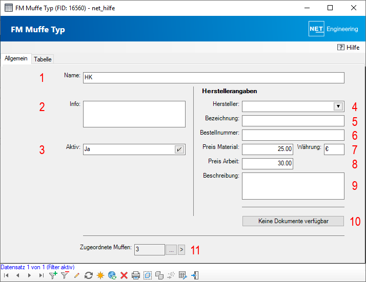
Task: Print form using printer icon
Action: click(136, 275)
